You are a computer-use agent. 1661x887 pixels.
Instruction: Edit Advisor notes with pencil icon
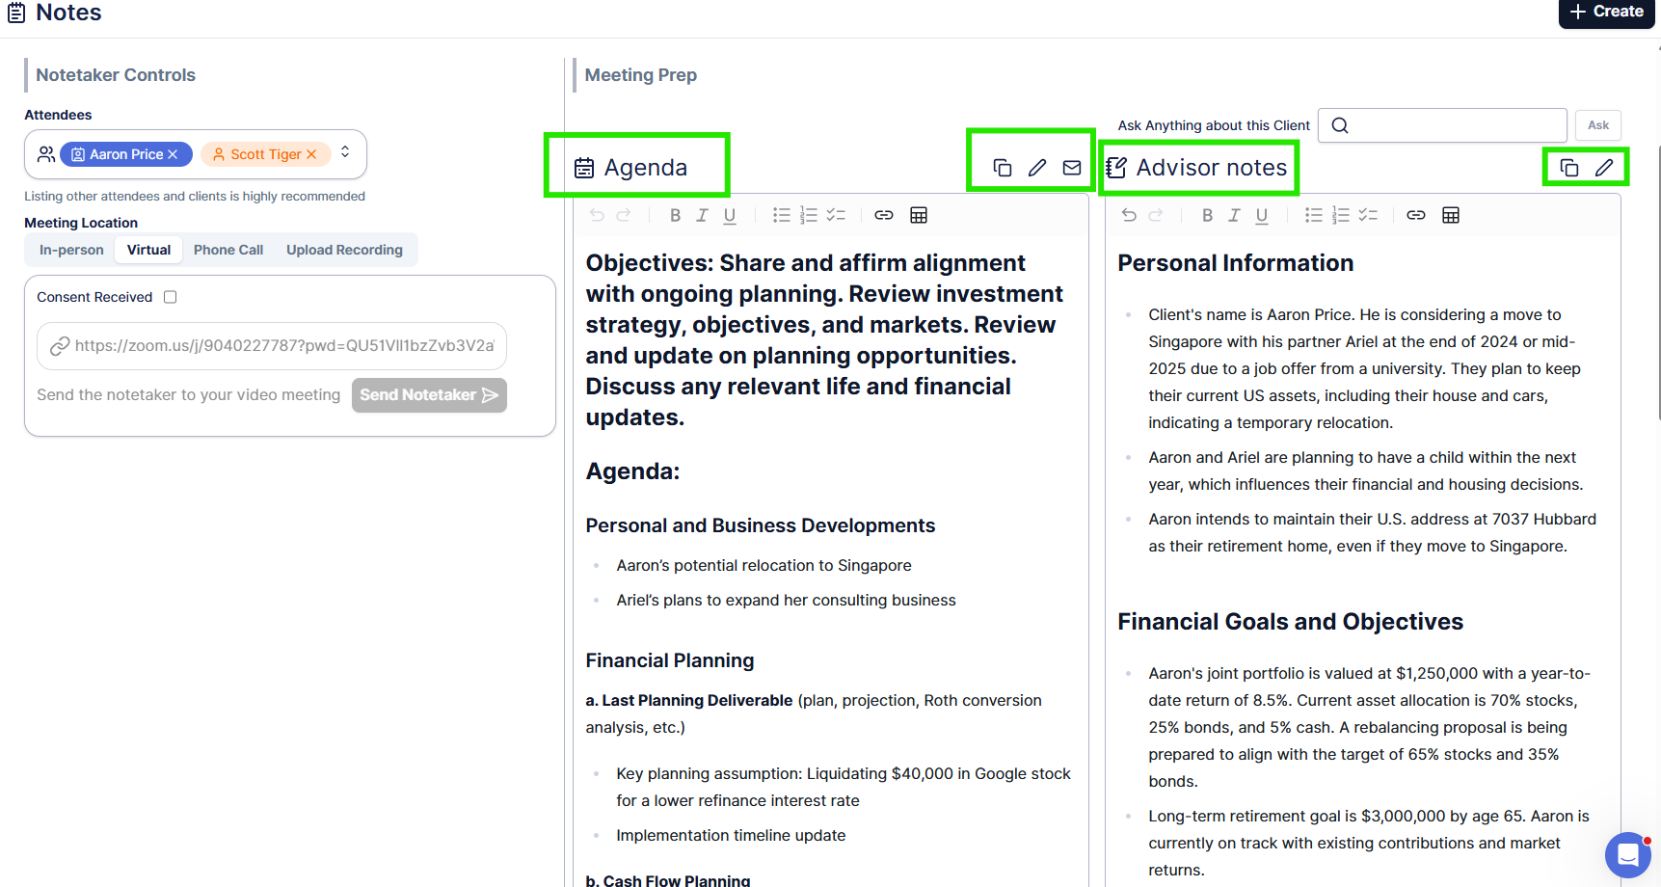[1604, 168]
